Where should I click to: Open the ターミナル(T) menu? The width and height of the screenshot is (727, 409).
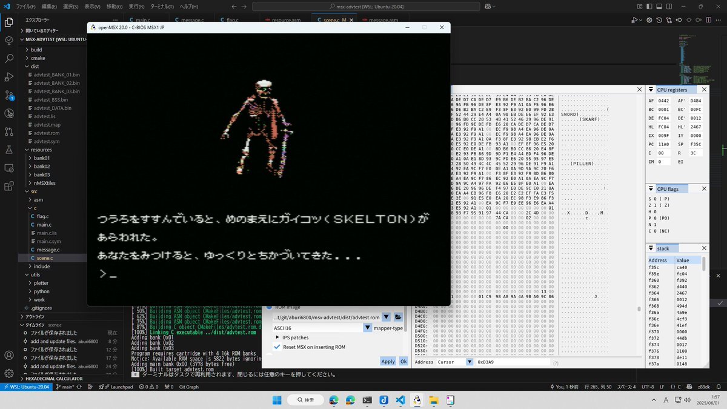(x=162, y=6)
